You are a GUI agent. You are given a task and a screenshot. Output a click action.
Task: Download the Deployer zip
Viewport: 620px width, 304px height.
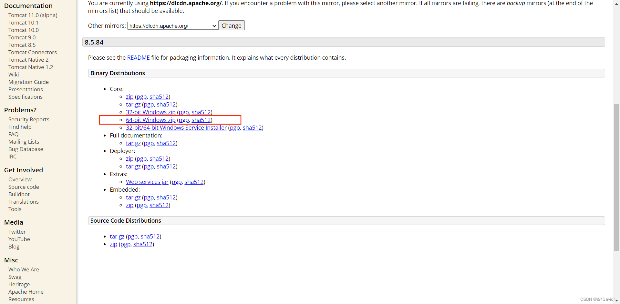click(129, 159)
